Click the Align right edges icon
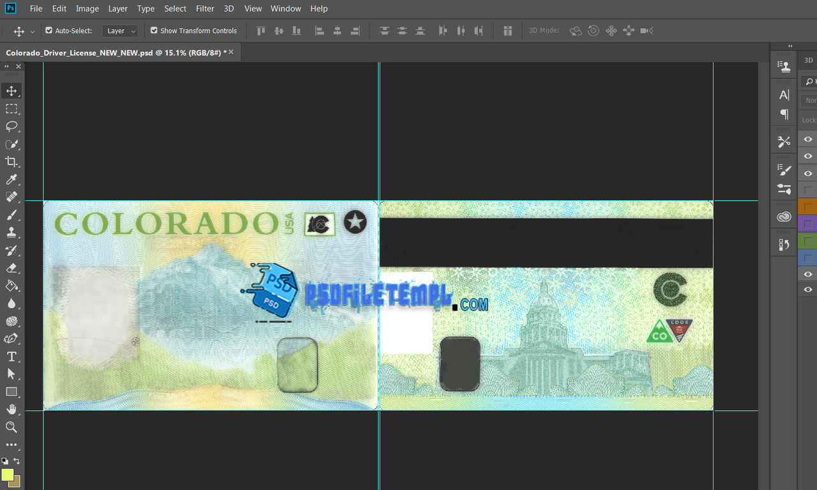 355,31
